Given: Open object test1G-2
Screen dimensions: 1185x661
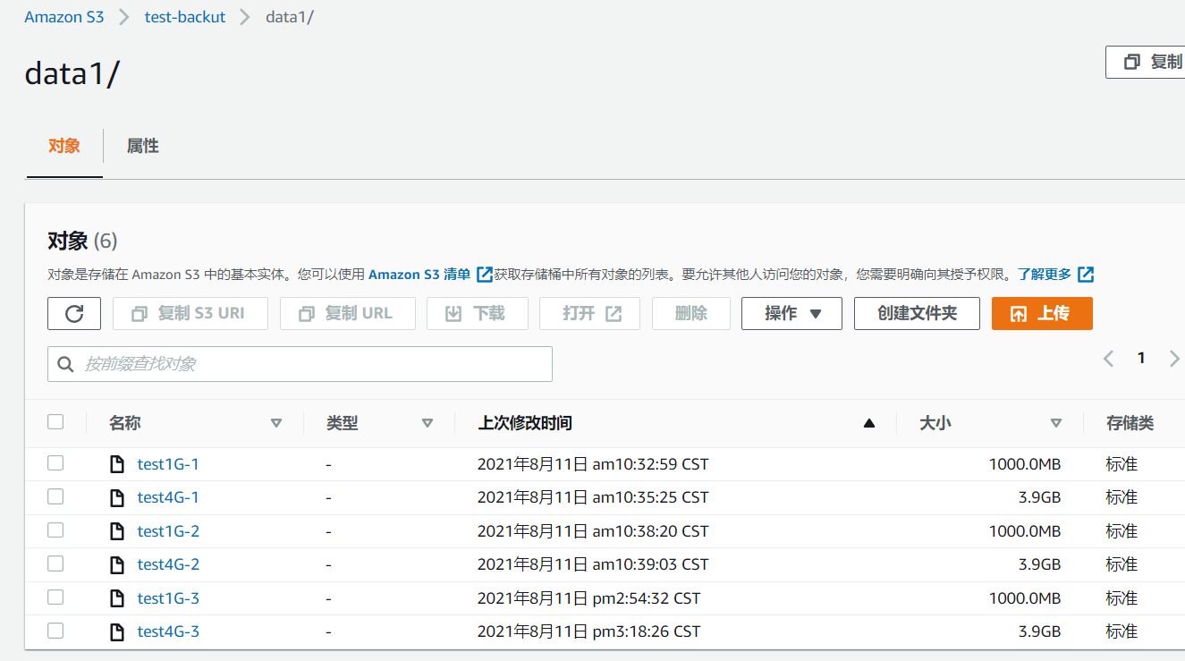Looking at the screenshot, I should click(x=168, y=531).
